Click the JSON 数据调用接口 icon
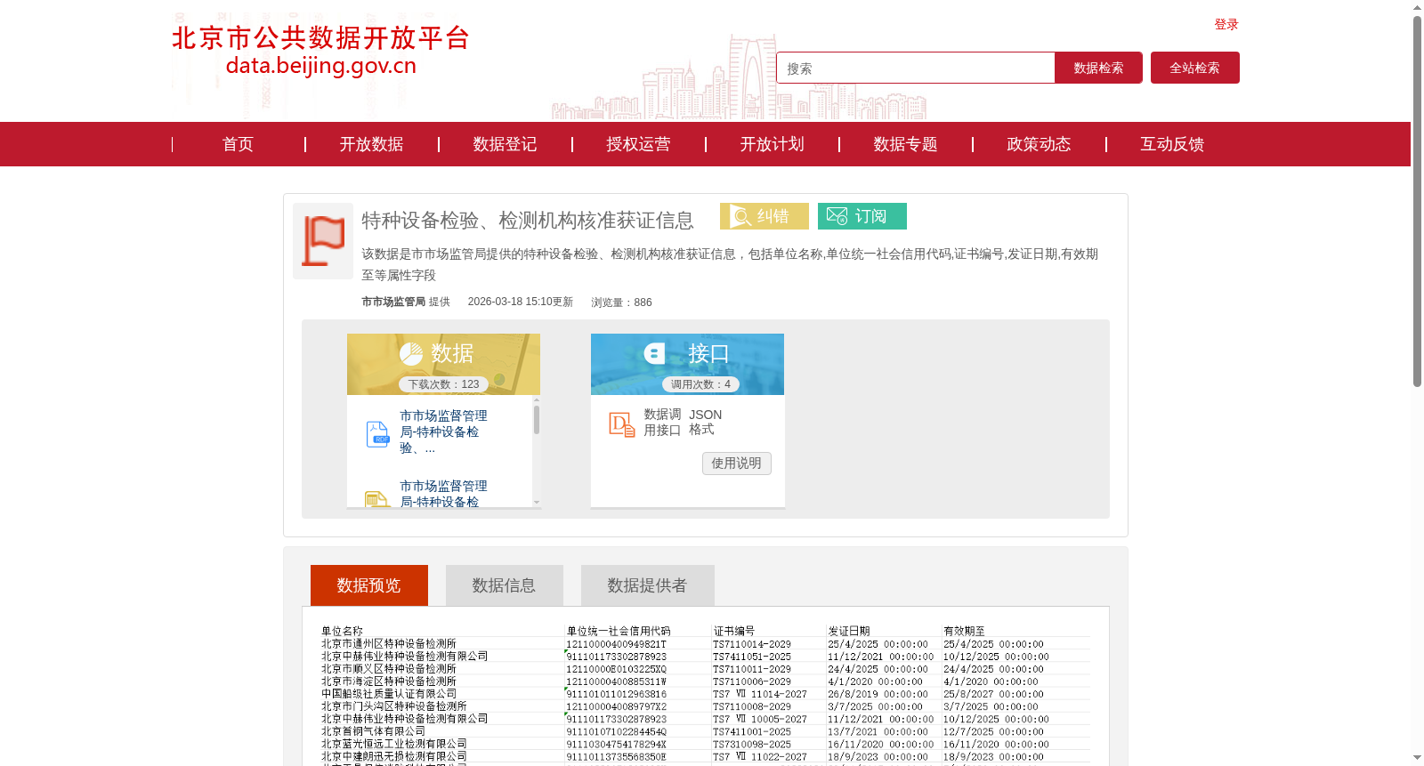This screenshot has height=766, width=1424. pyautogui.click(x=621, y=423)
